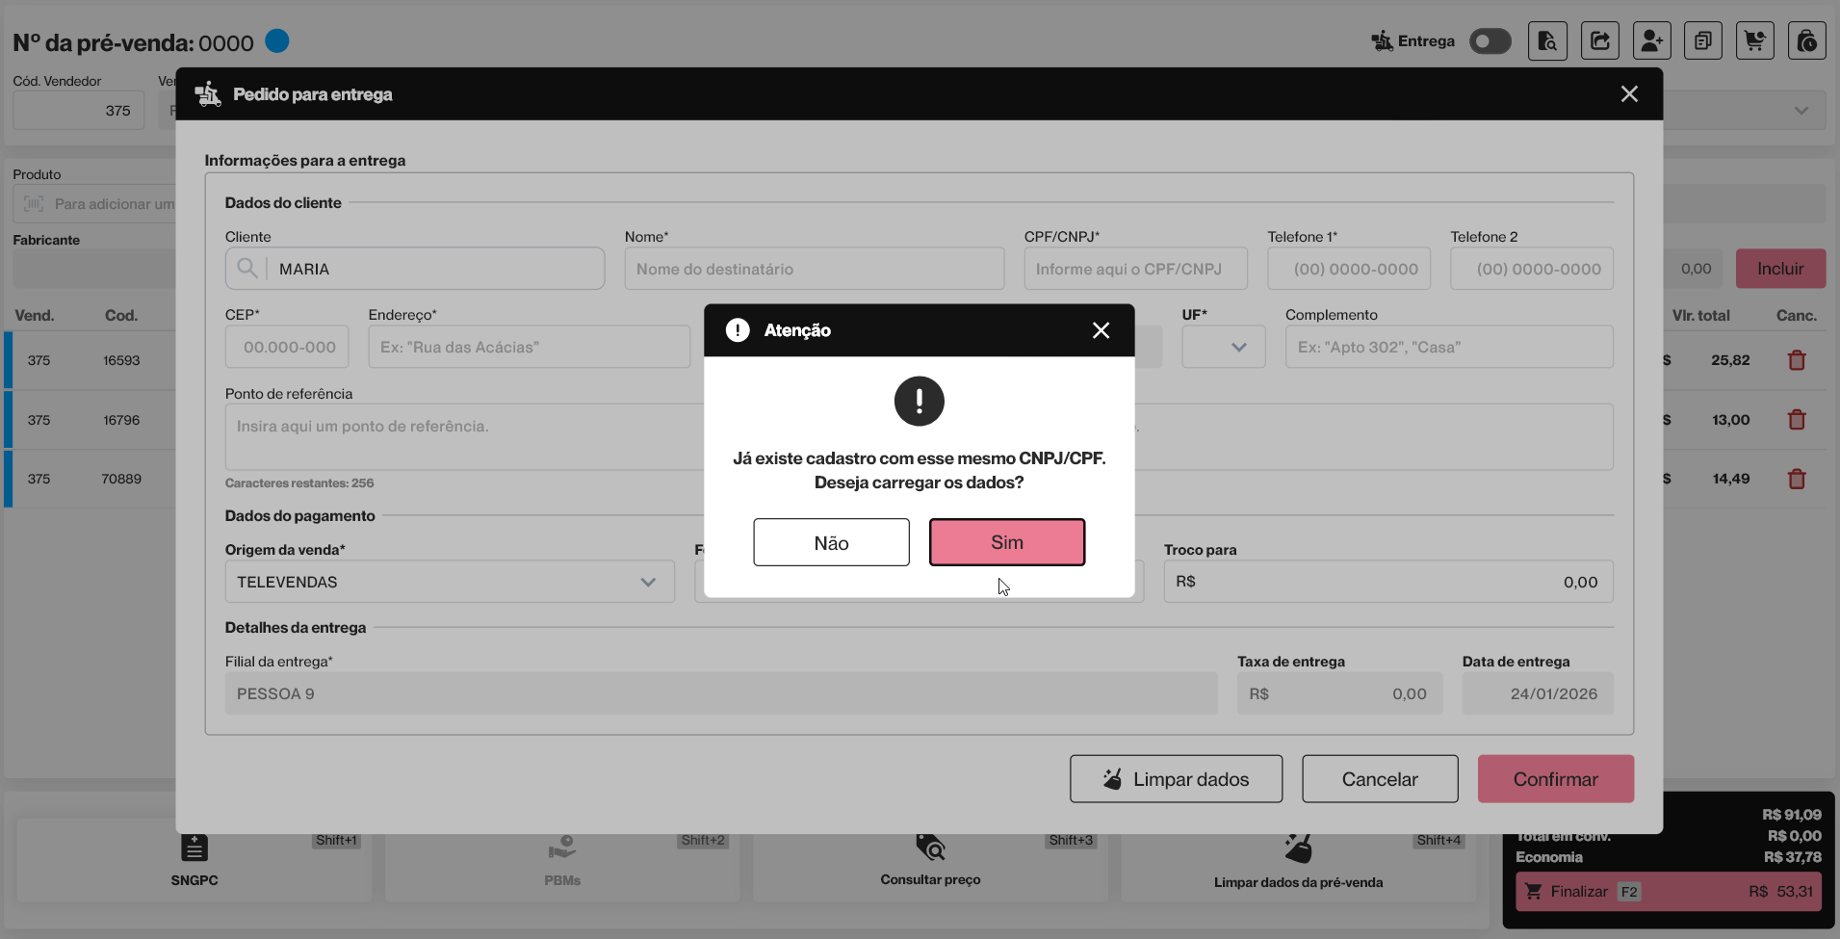Delete the 13,00 row with trash icon
Screen dimensions: 1840x939
pyautogui.click(x=1797, y=420)
